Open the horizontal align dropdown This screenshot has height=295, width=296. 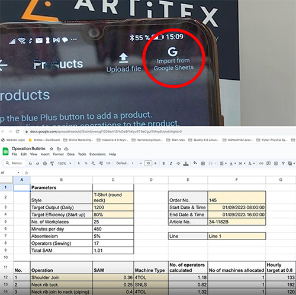tap(223, 163)
